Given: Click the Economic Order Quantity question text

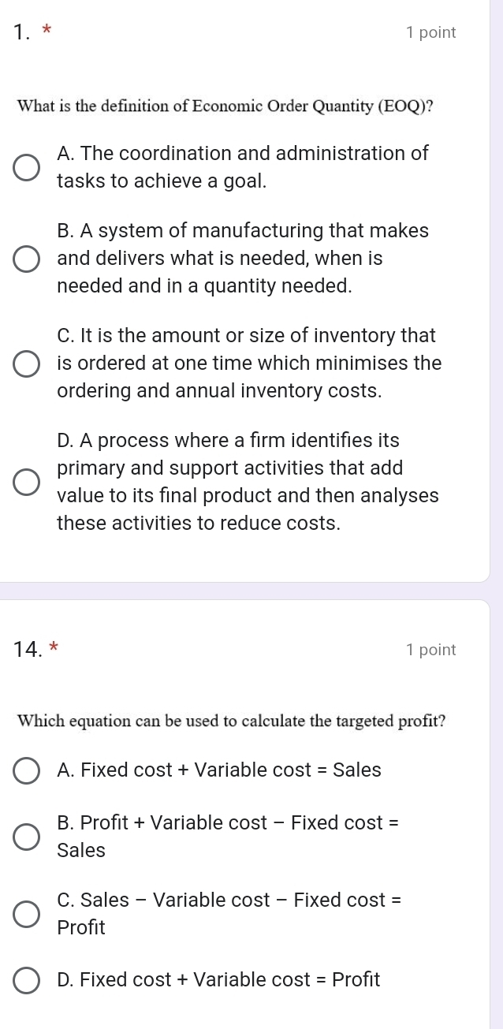Looking at the screenshot, I should [225, 106].
